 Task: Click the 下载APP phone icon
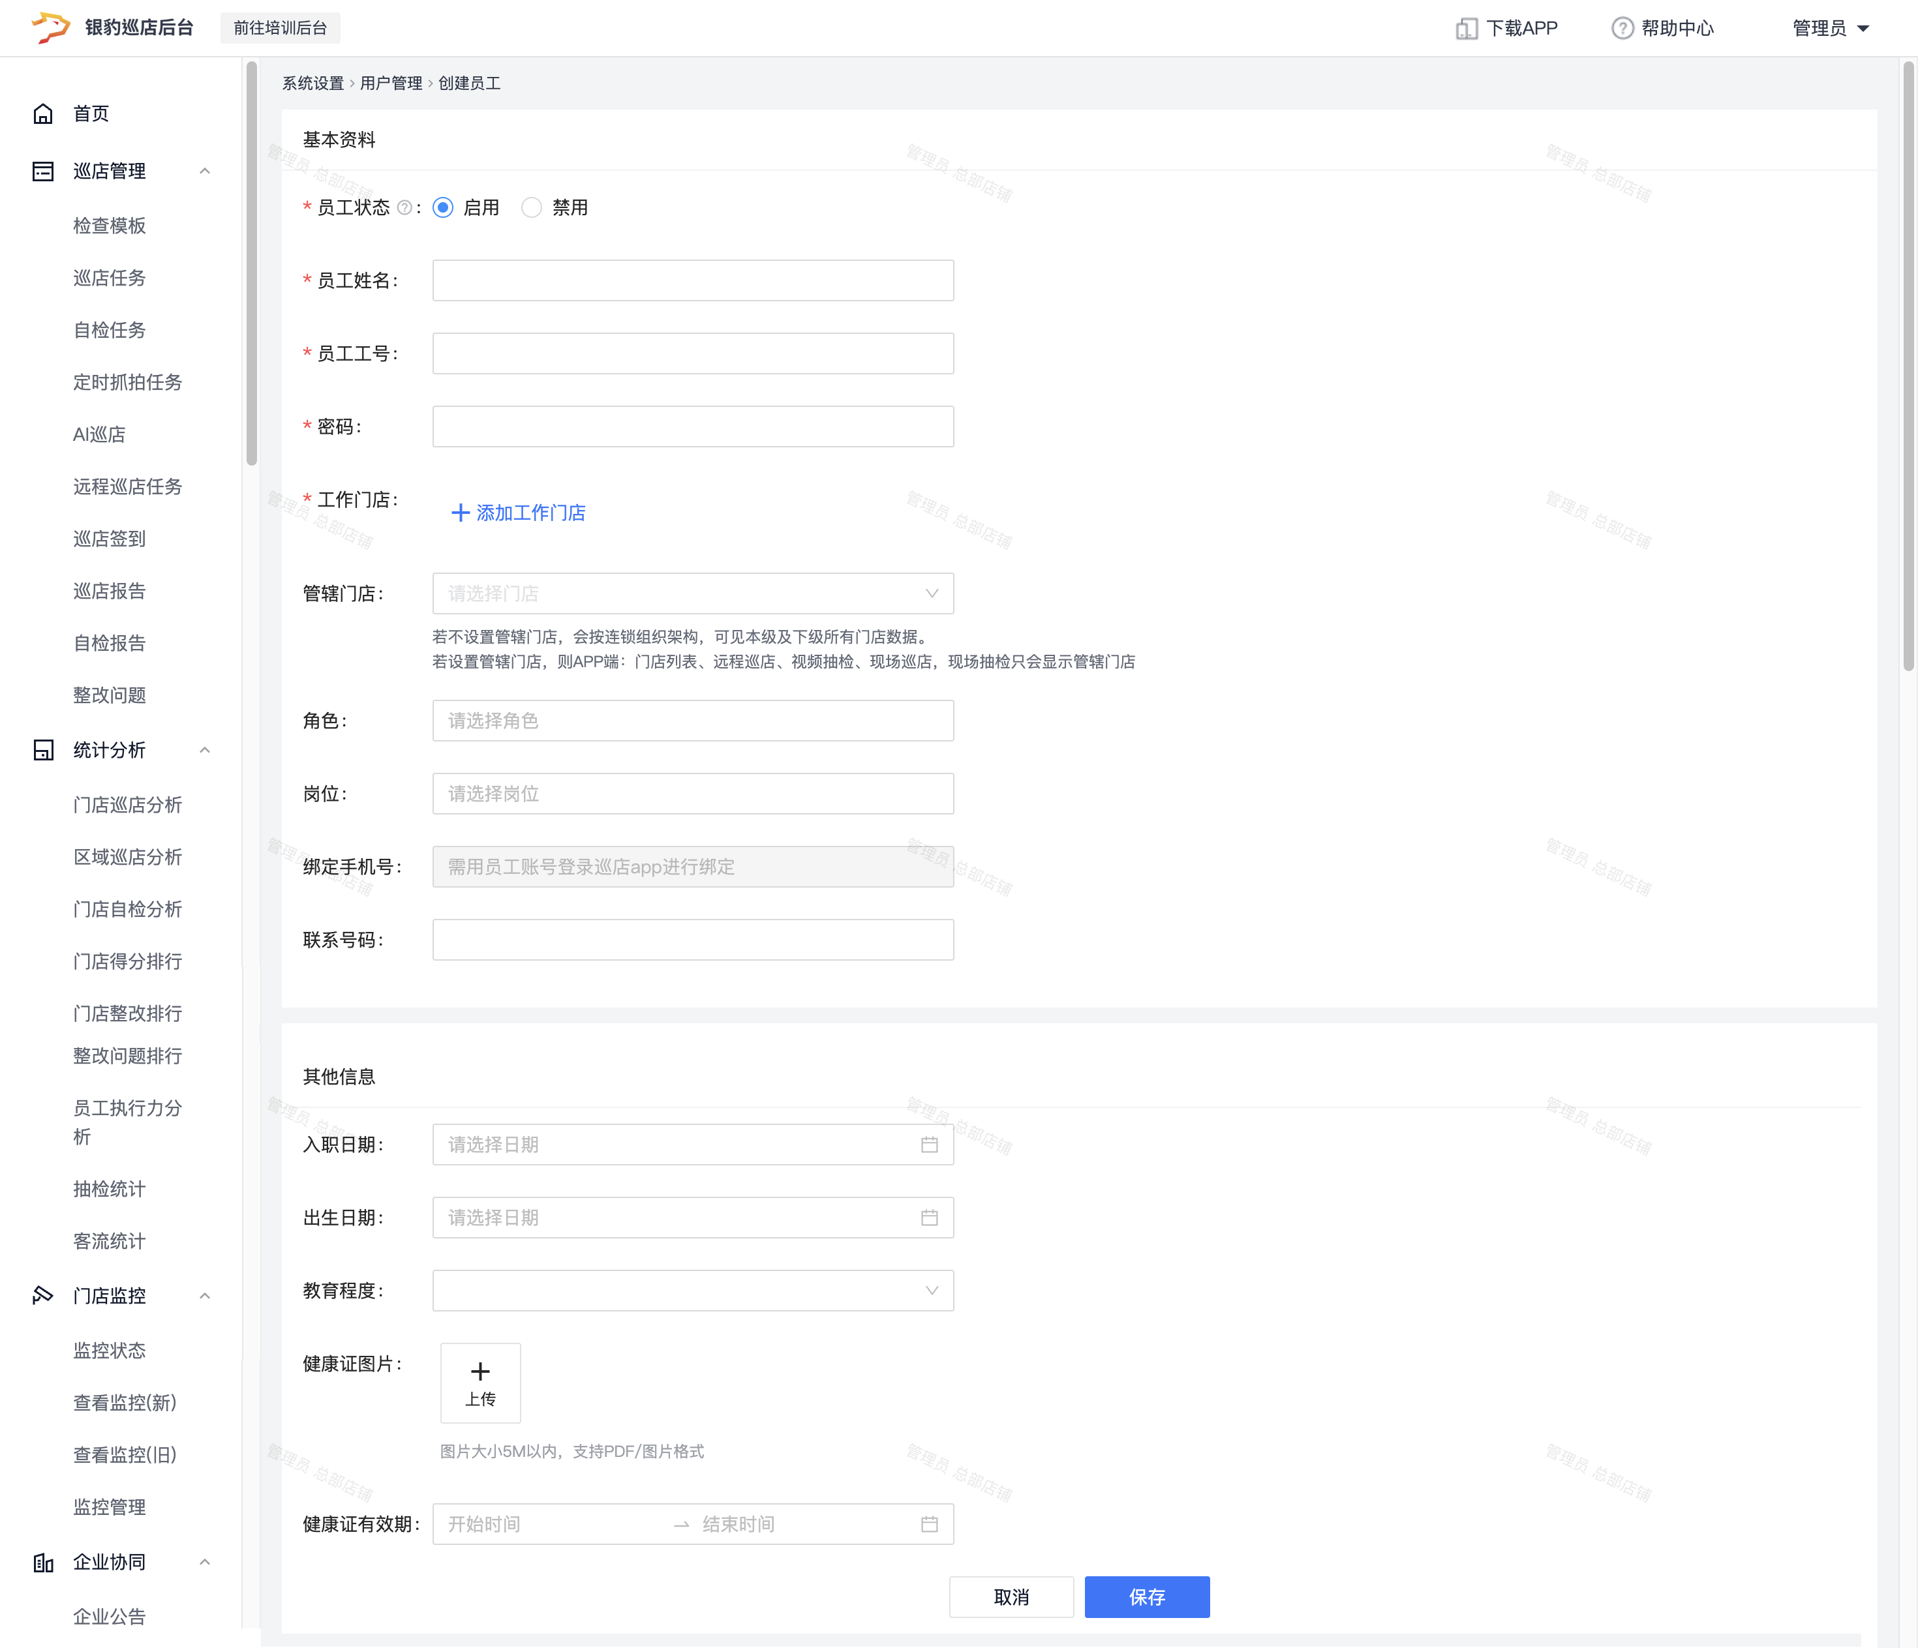click(x=1467, y=29)
